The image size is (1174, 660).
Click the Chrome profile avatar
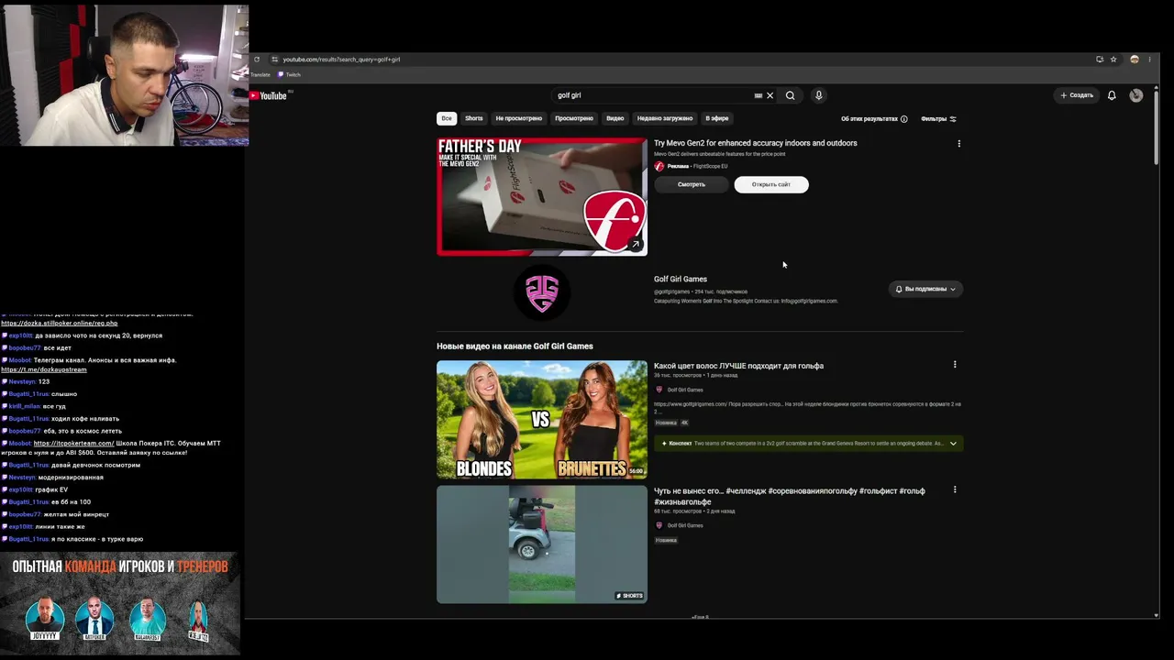1135,60
